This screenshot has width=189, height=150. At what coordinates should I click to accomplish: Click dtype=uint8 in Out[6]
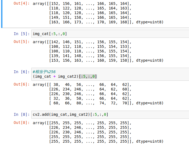[149, 103]
